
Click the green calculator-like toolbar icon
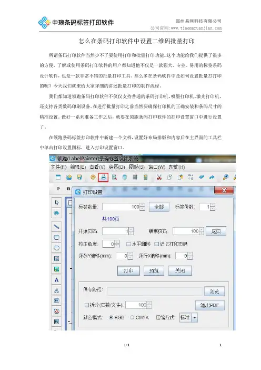[146, 177]
